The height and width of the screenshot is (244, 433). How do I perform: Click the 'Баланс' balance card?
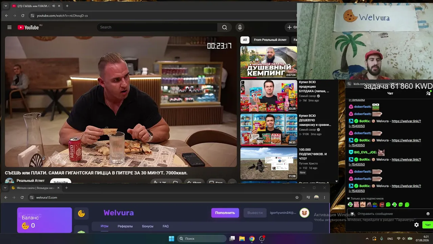point(44,220)
